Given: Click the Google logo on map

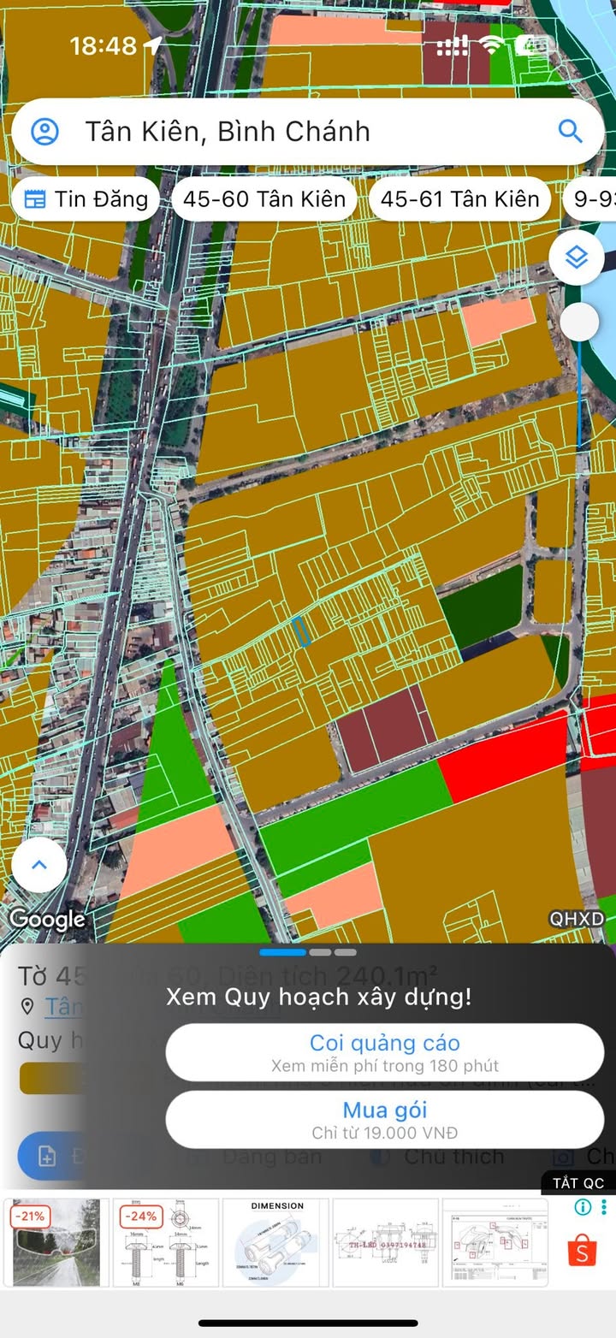Looking at the screenshot, I should (x=47, y=920).
